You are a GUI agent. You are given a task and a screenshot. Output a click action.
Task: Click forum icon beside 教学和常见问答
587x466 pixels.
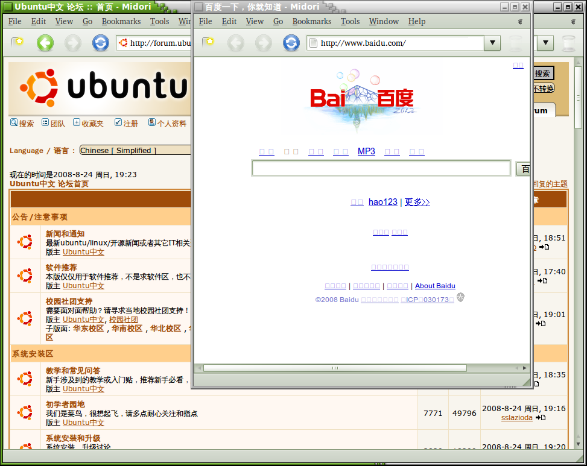pyautogui.click(x=25, y=379)
